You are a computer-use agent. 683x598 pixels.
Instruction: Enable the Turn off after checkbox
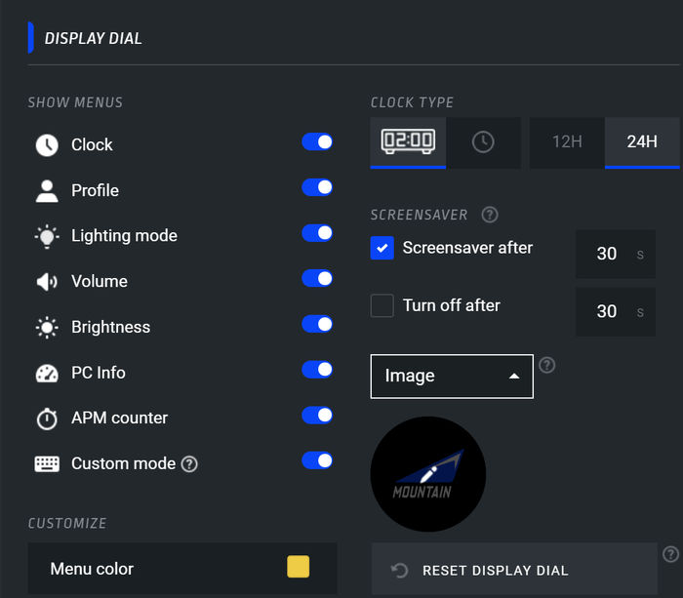(x=382, y=305)
